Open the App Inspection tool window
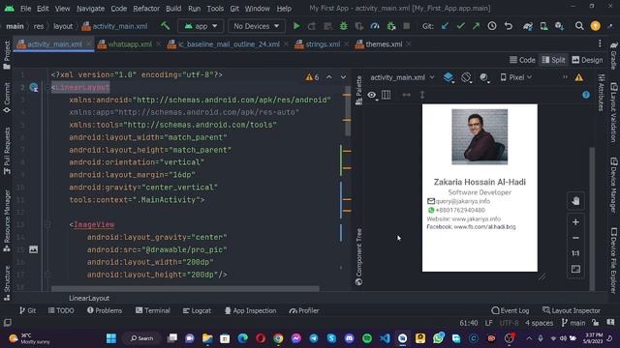The image size is (620, 348). click(x=250, y=310)
